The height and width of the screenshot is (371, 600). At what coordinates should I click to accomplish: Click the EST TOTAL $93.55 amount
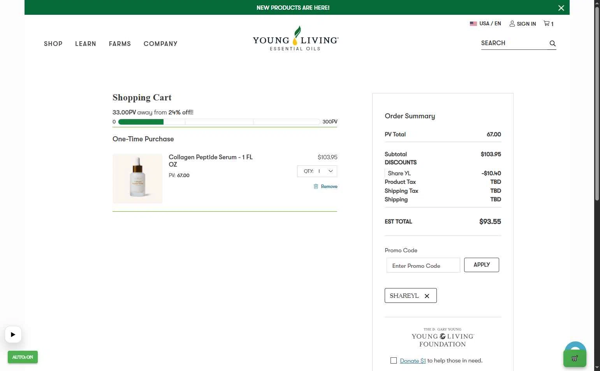tap(490, 222)
